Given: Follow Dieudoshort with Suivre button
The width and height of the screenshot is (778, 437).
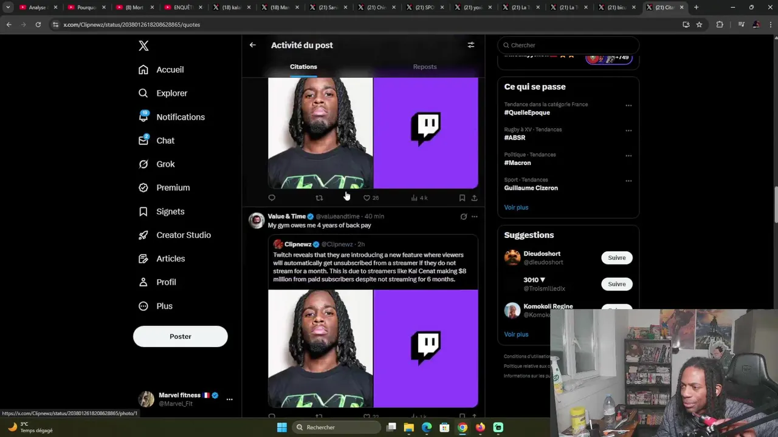Looking at the screenshot, I should point(616,258).
